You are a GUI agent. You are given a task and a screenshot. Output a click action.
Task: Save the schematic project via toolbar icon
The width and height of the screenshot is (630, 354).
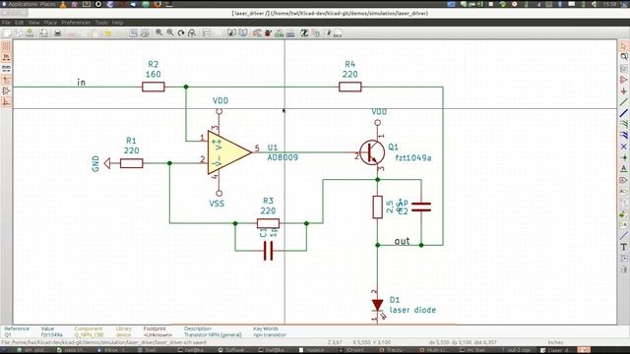[30, 33]
